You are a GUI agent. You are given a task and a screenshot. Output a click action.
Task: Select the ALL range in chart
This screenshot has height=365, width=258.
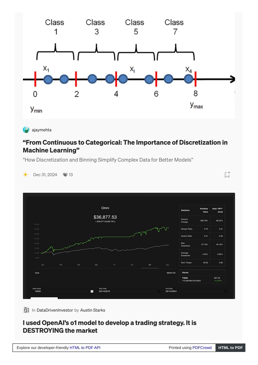168,265
